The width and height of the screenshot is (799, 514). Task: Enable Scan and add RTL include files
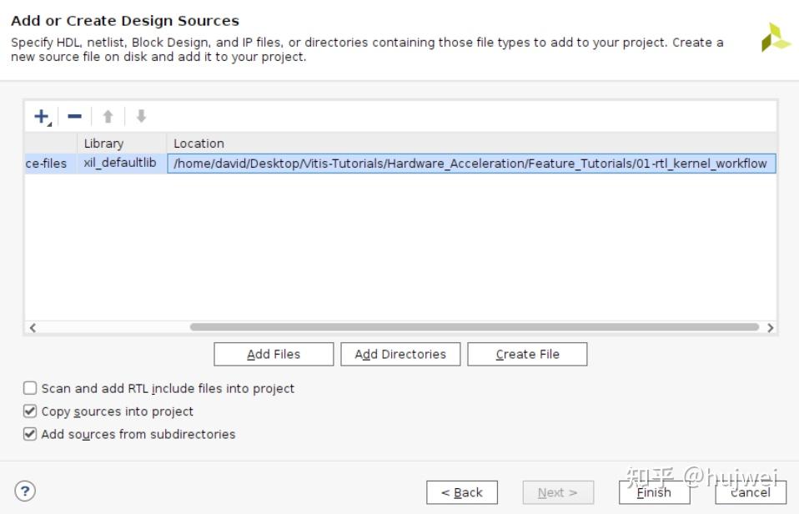pyautogui.click(x=31, y=388)
